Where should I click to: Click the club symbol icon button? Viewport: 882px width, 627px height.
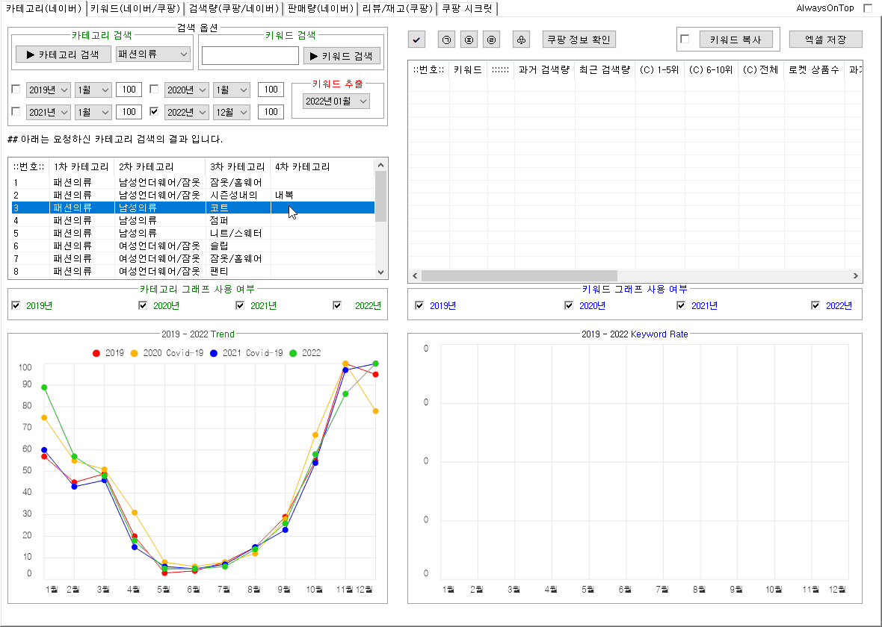[x=522, y=40]
